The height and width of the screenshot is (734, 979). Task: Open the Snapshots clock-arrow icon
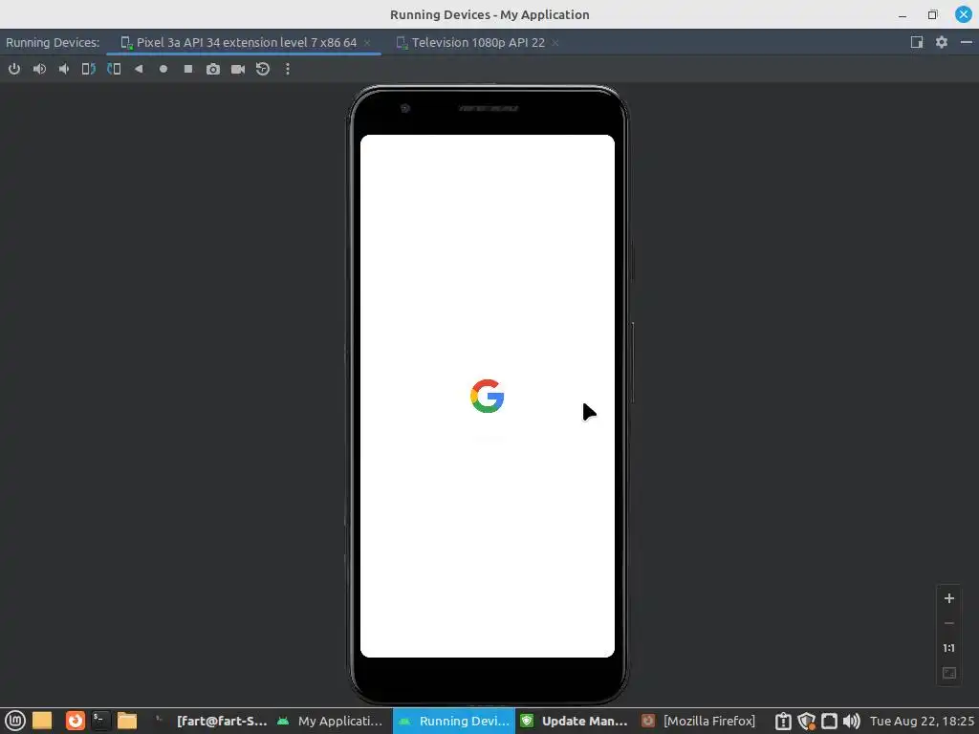tap(263, 69)
